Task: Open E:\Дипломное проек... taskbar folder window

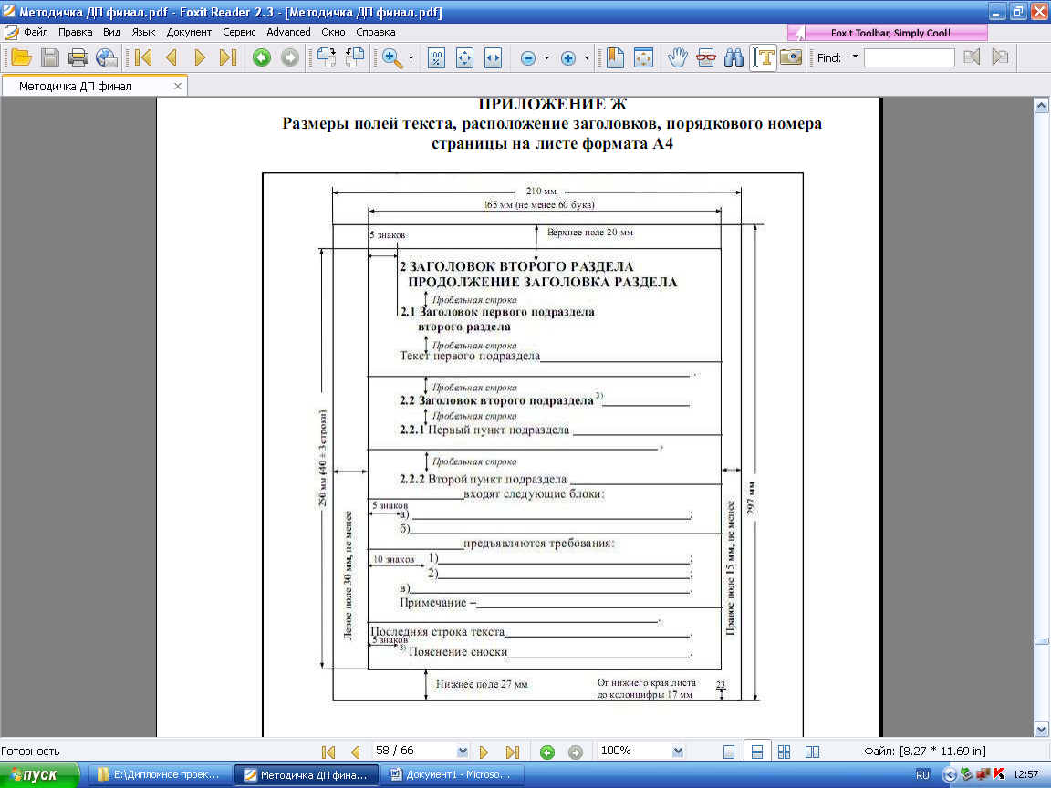Action: (161, 774)
